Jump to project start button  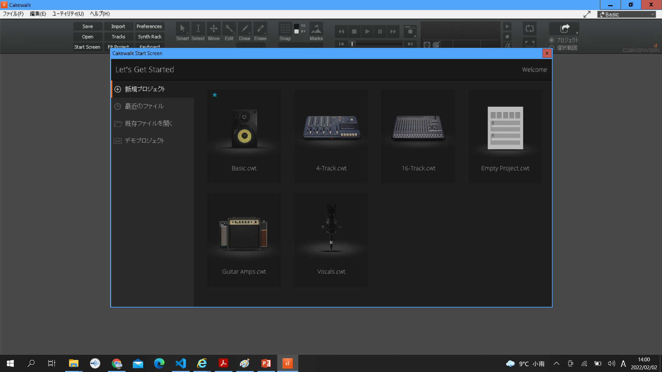pyautogui.click(x=341, y=44)
